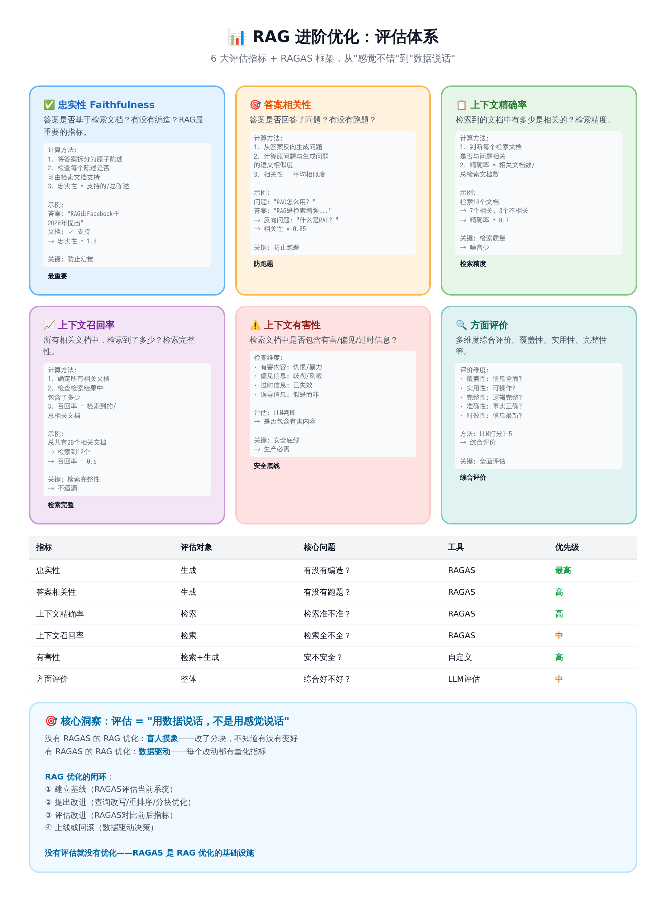The image size is (666, 899).
Task: Click the highlighted 数据驱动 text
Action: click(x=155, y=751)
